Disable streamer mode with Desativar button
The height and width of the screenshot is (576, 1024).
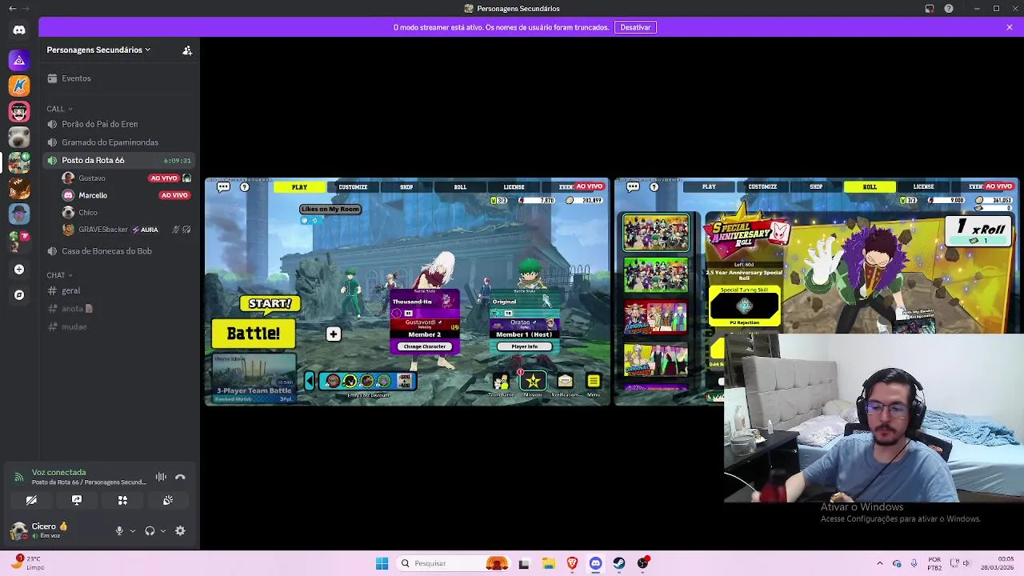pos(635,27)
